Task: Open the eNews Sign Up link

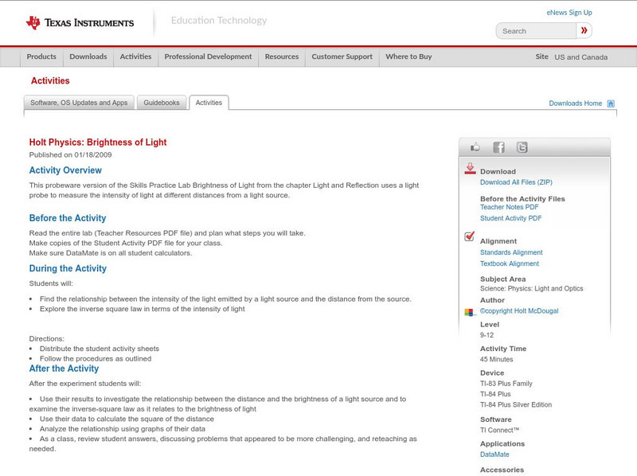Action: click(x=569, y=13)
